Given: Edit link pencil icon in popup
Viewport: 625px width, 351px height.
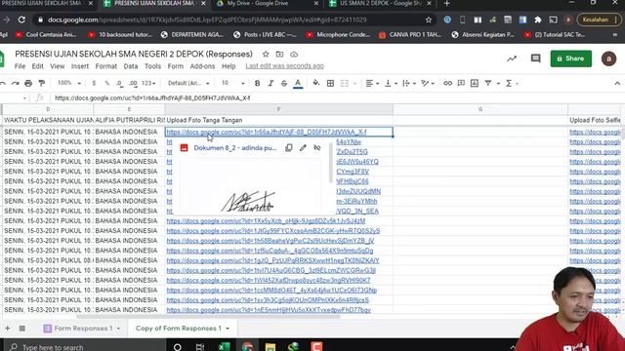Looking at the screenshot, I should pyautogui.click(x=303, y=147).
